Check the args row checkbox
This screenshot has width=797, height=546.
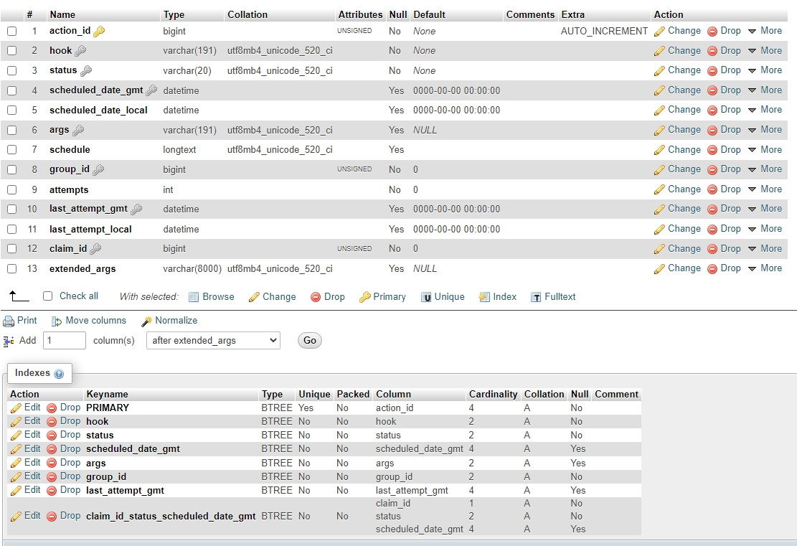[x=11, y=131]
